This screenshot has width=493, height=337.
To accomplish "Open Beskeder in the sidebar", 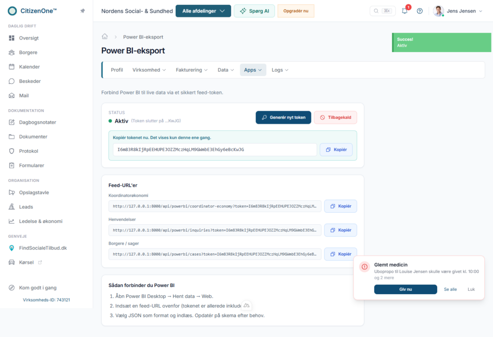I will point(30,81).
